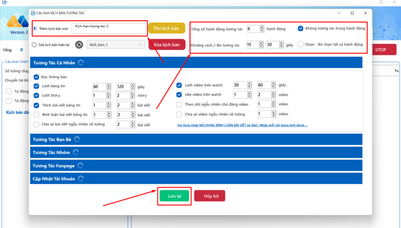Open the kich_ban_1 script dropdown
This screenshot has height=228, width=401.
(x=116, y=45)
